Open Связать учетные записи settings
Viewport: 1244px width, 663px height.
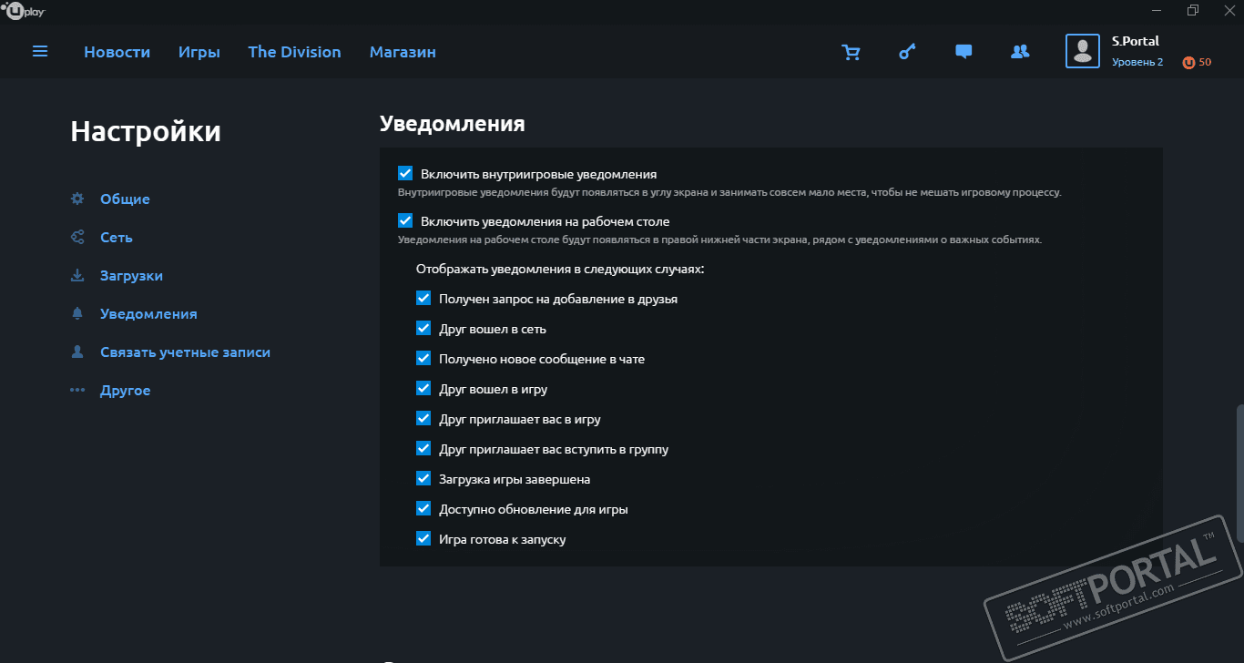pyautogui.click(x=185, y=352)
